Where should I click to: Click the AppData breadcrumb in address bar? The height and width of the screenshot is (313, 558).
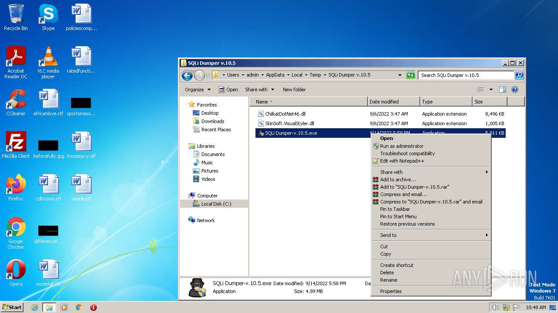coord(275,75)
